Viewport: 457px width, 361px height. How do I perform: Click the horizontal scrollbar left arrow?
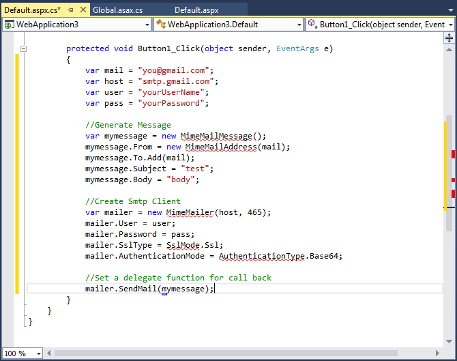pos(48,353)
